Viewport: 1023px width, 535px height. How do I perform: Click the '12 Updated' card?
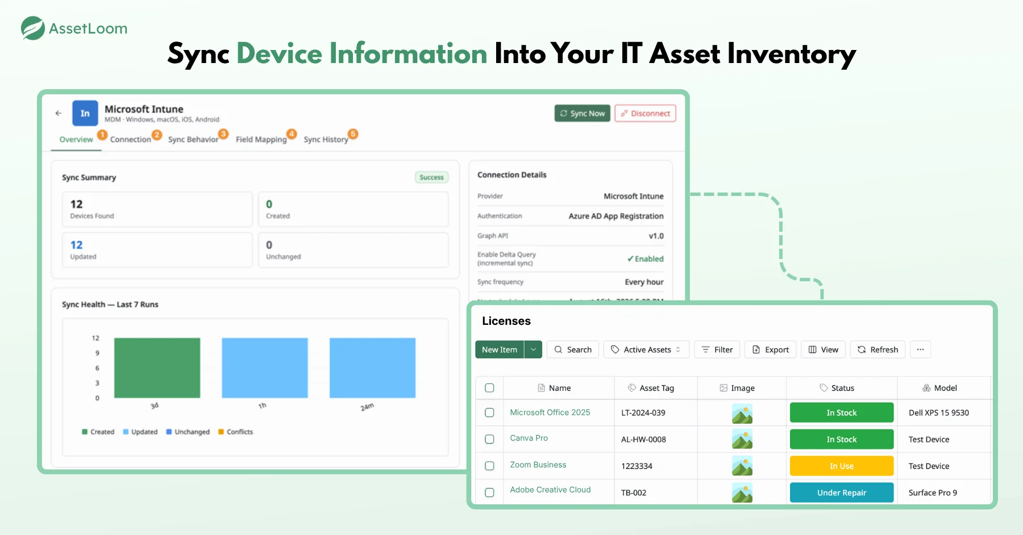click(x=157, y=250)
